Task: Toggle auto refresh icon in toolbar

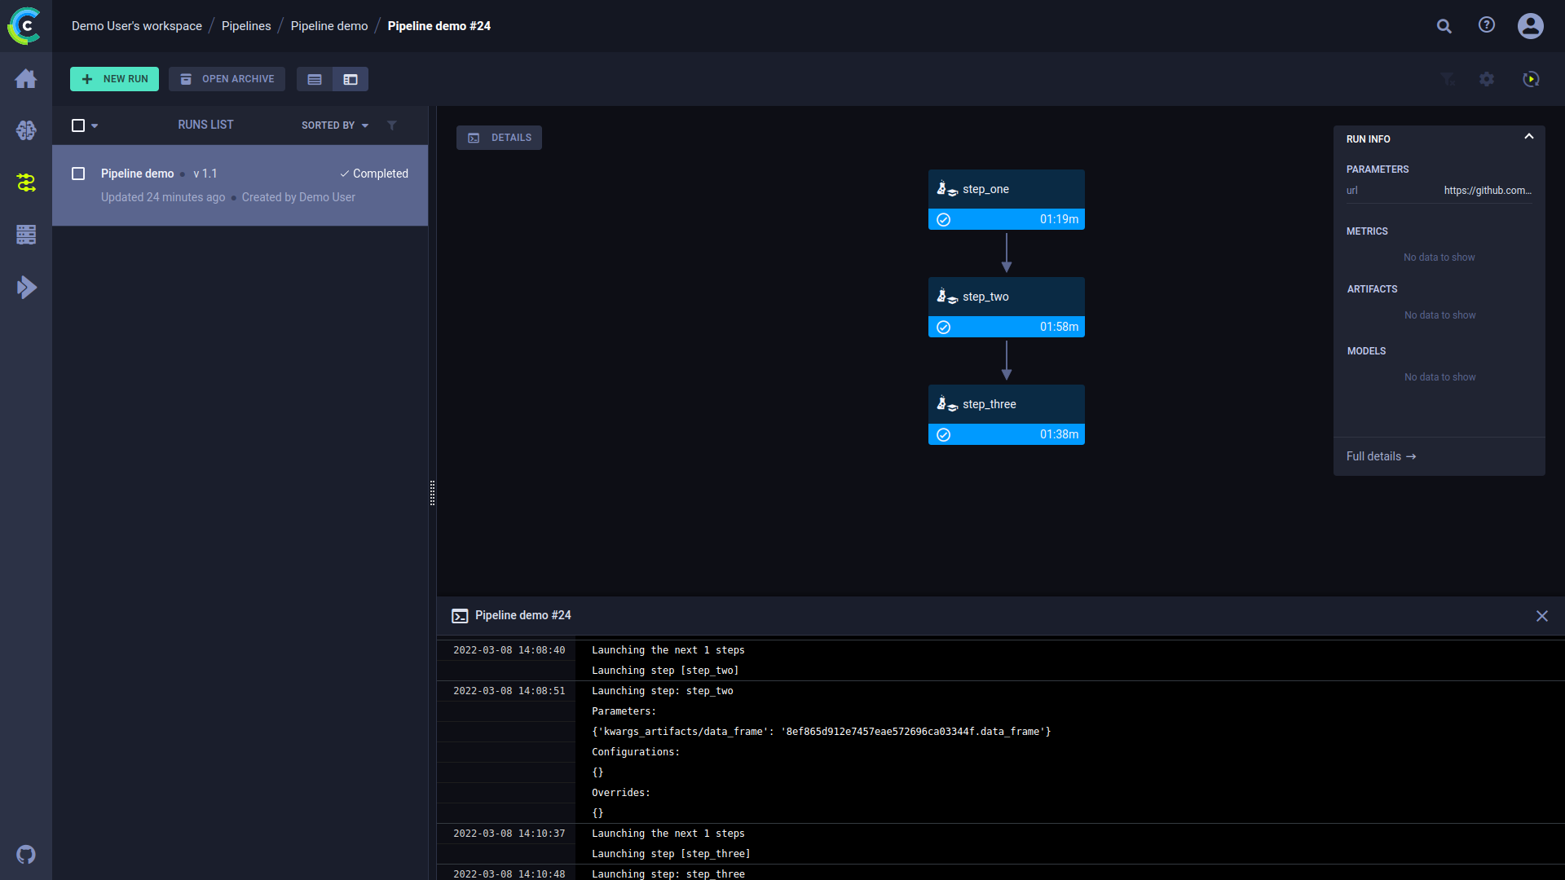Action: (x=1531, y=79)
